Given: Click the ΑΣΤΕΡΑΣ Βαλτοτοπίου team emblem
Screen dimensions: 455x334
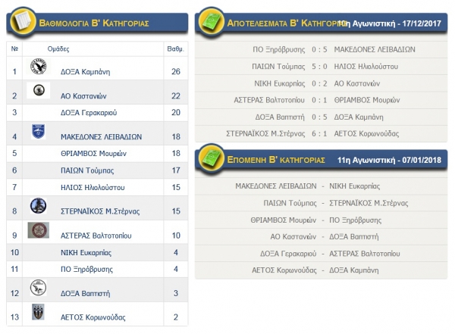Looking at the screenshot, I should (x=38, y=230).
